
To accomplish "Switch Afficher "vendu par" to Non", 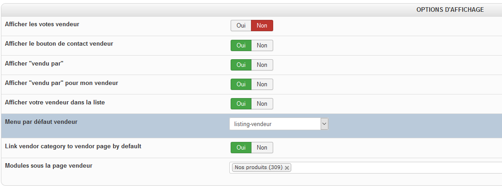I will [262, 65].
